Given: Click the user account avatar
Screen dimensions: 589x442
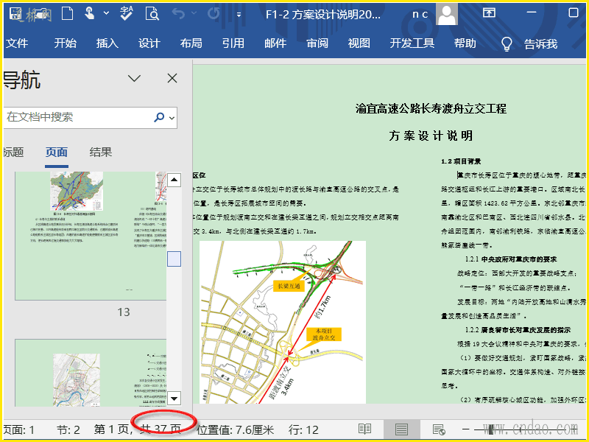Looking at the screenshot, I should pyautogui.click(x=447, y=14).
